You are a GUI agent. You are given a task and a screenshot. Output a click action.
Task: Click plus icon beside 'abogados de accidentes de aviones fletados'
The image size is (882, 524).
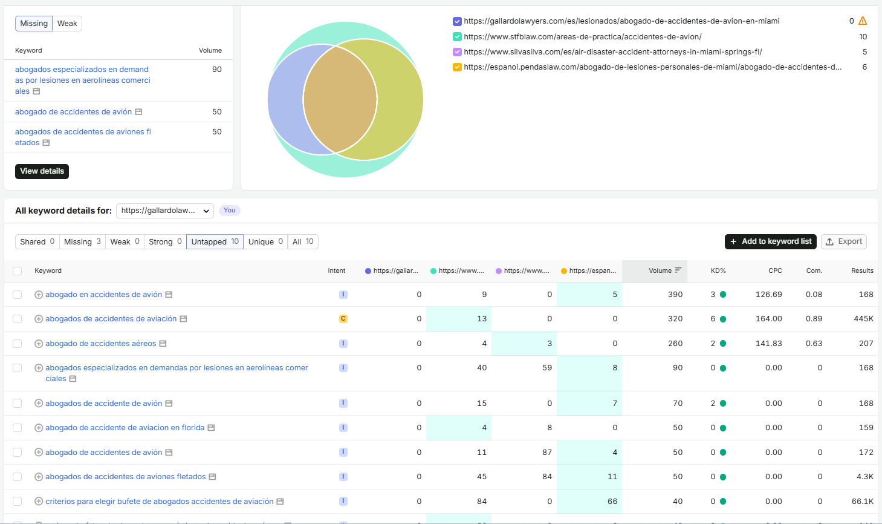39,477
